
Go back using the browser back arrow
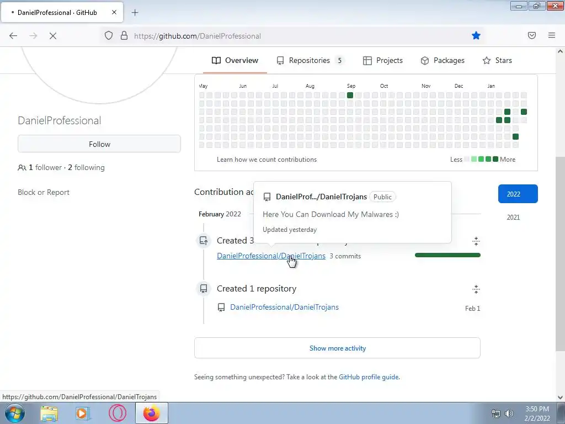click(13, 36)
